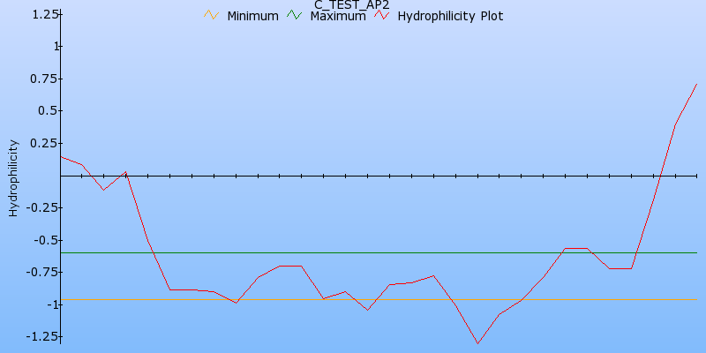Click the orange Minimum legend icon
706x353 pixels.
pos(210,15)
